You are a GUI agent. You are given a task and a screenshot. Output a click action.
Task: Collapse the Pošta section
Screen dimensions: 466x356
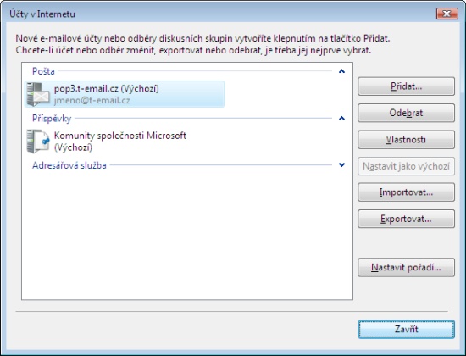click(341, 71)
